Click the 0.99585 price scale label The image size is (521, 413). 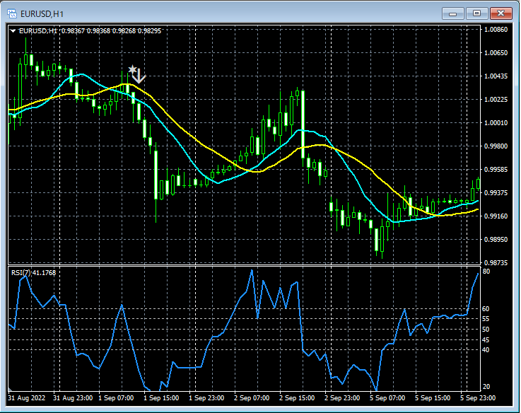coord(496,170)
